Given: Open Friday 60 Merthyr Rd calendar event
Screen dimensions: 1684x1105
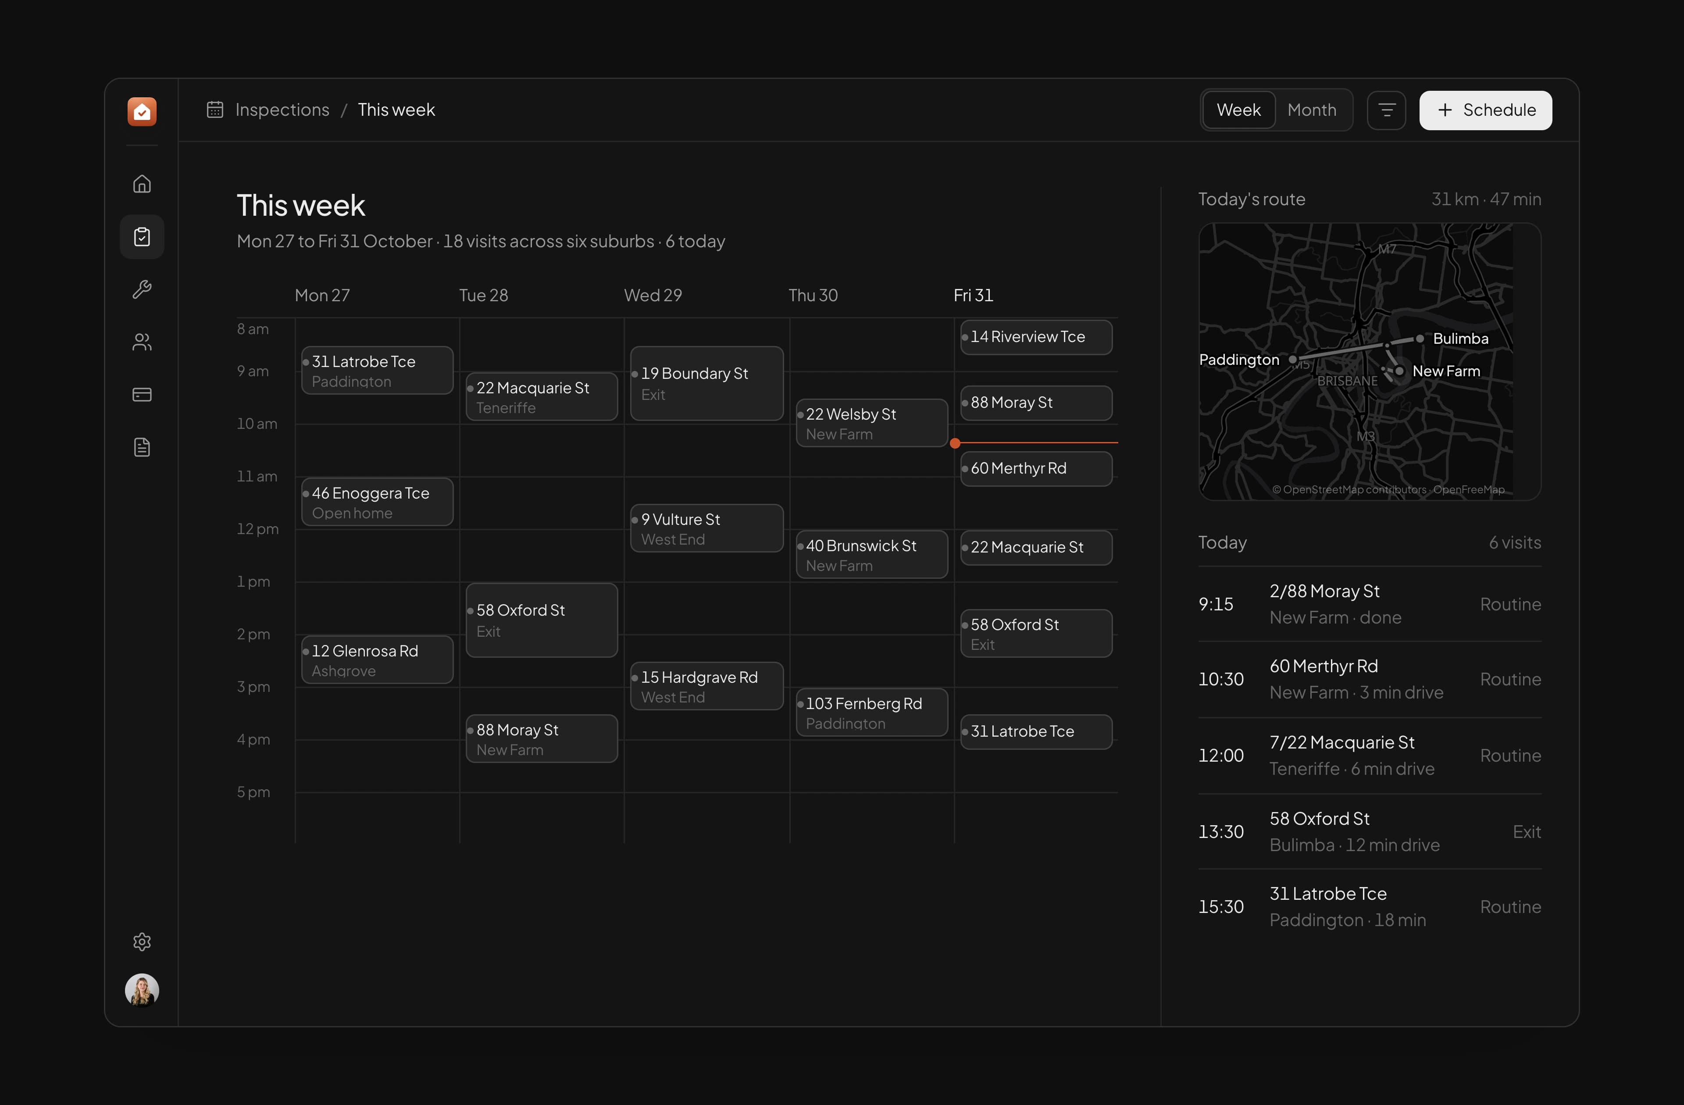Looking at the screenshot, I should [1036, 468].
